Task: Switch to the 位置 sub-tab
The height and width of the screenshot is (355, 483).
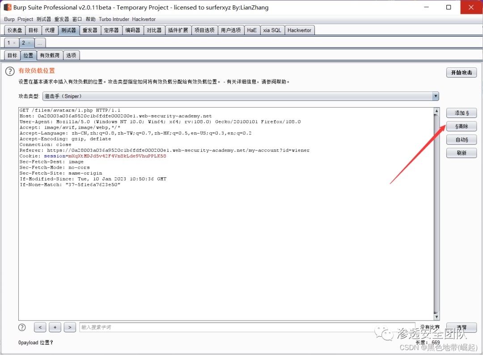Action: pyautogui.click(x=28, y=55)
